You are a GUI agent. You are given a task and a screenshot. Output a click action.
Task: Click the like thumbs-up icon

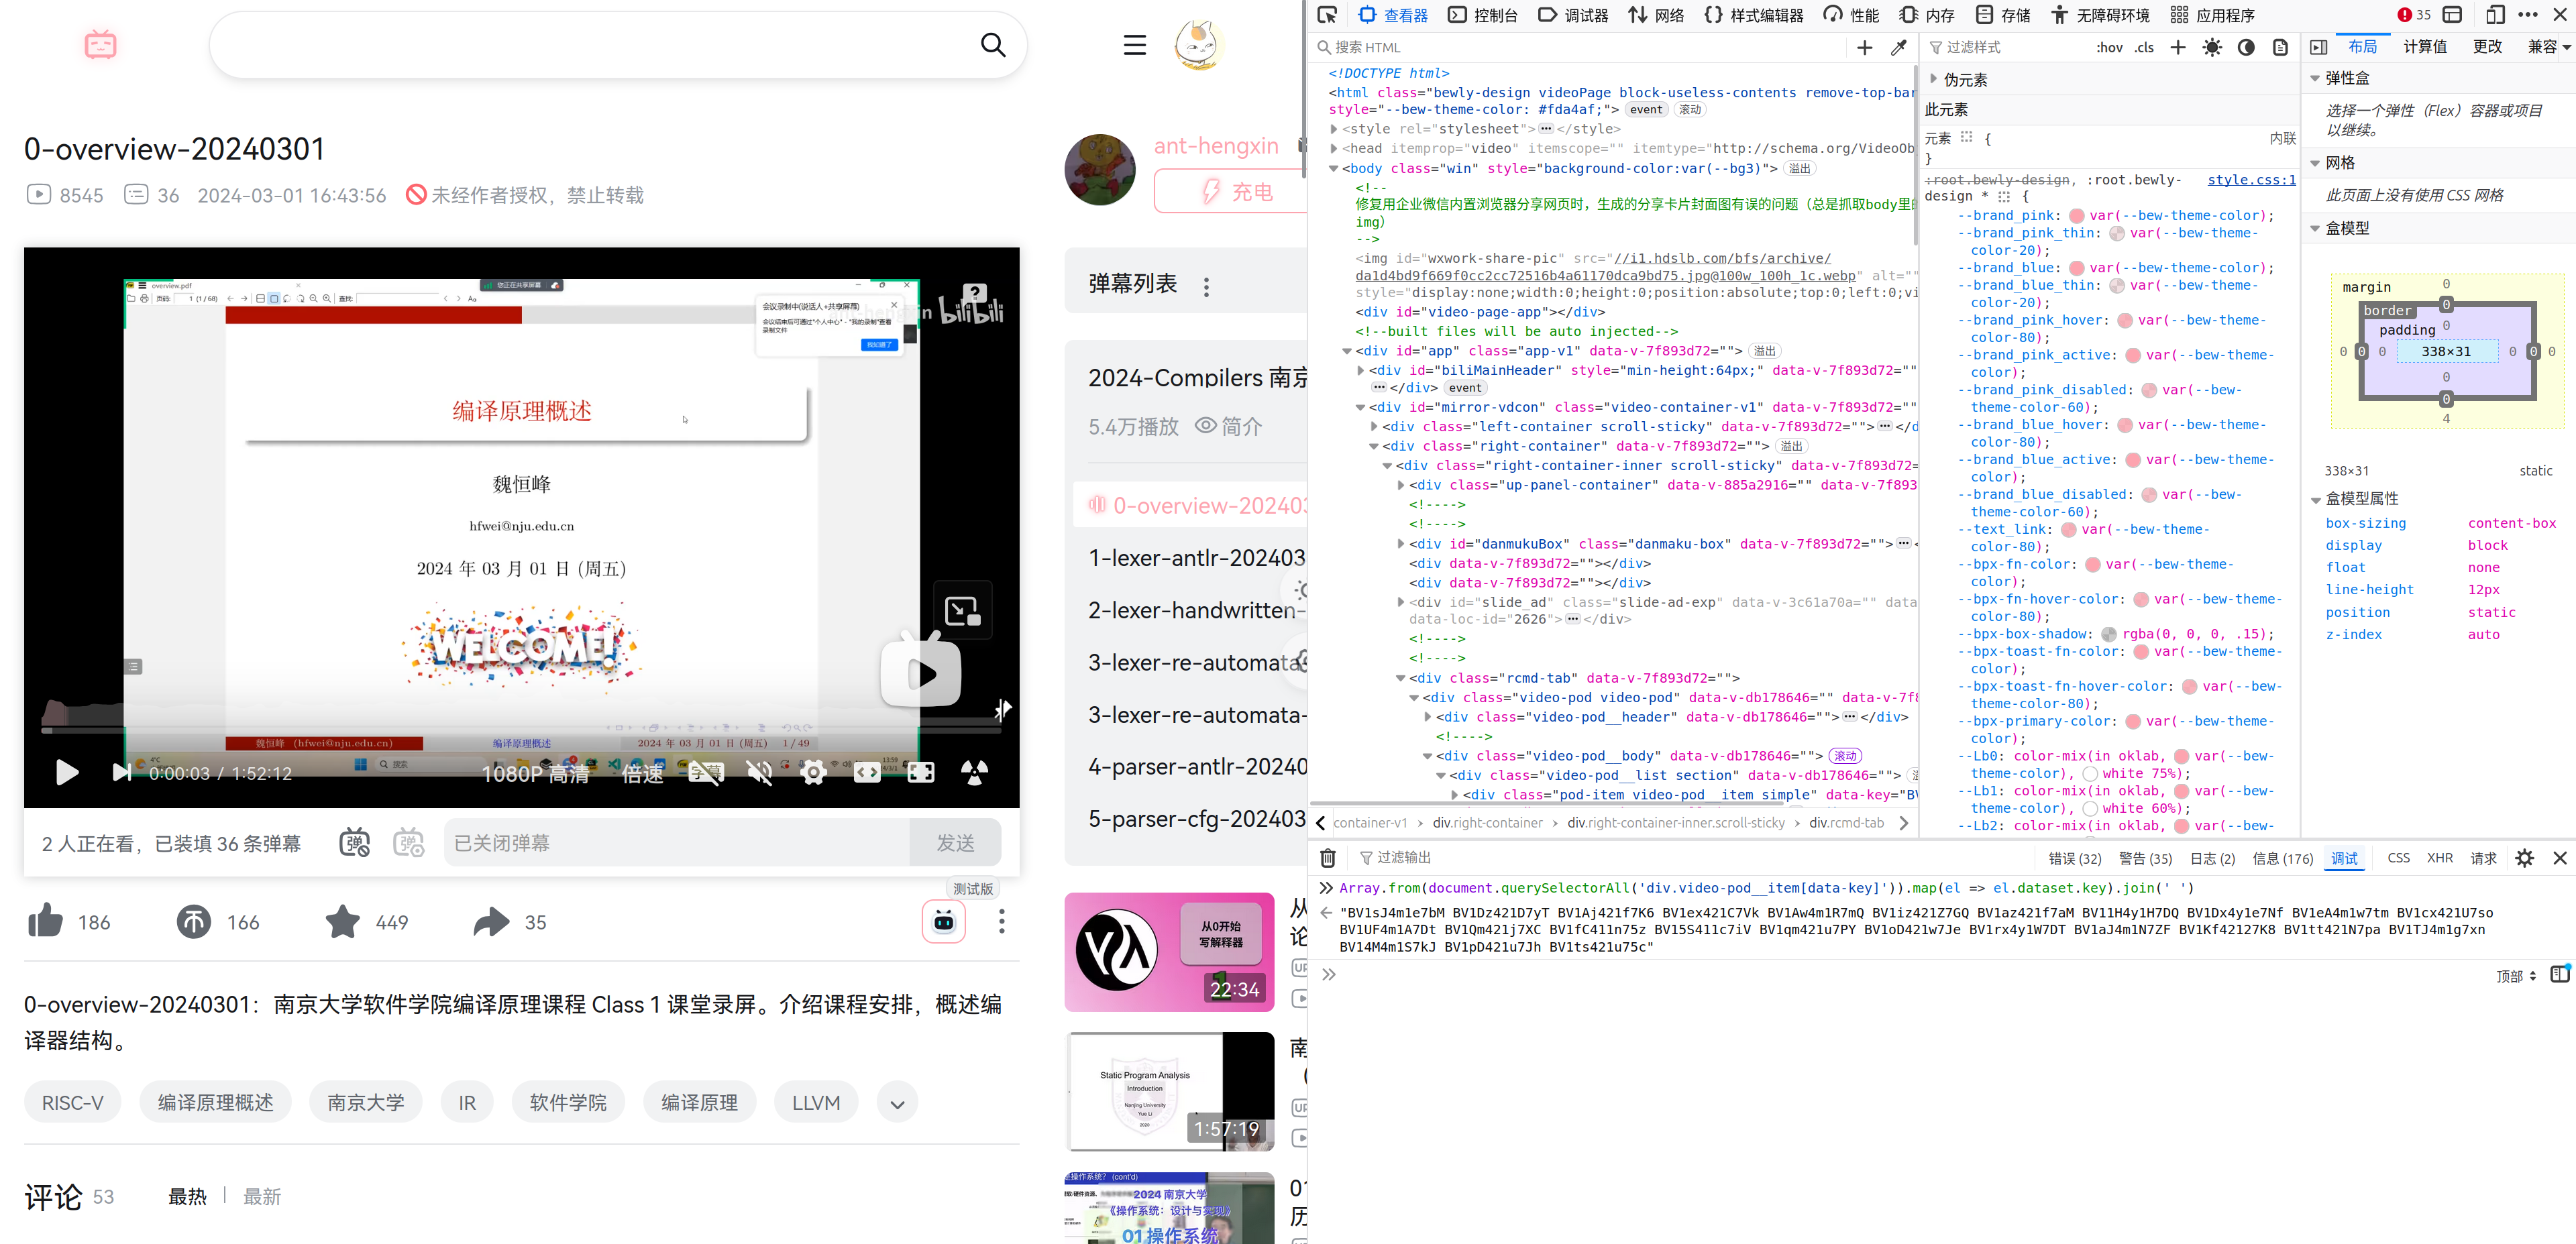46,921
